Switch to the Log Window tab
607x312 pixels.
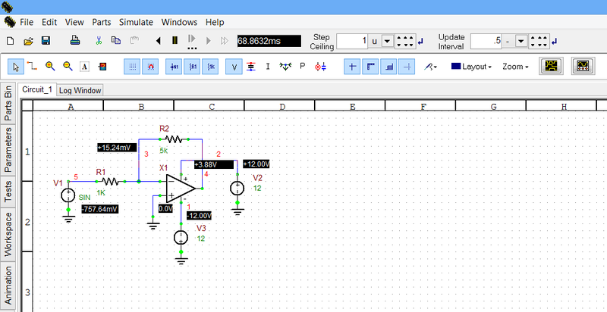tap(80, 90)
